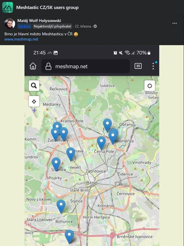
Task: Select the front pin over Maloměřice
Action: tap(113, 137)
